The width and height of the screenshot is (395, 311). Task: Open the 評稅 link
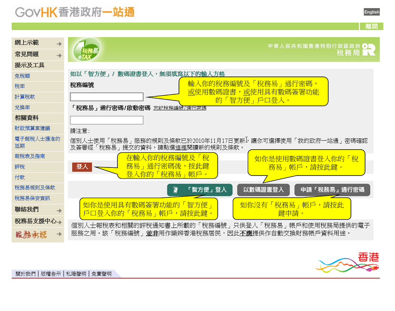click(20, 167)
